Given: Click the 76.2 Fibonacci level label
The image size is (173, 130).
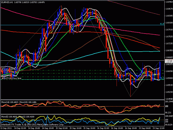Looking at the screenshot, I should [162, 78].
